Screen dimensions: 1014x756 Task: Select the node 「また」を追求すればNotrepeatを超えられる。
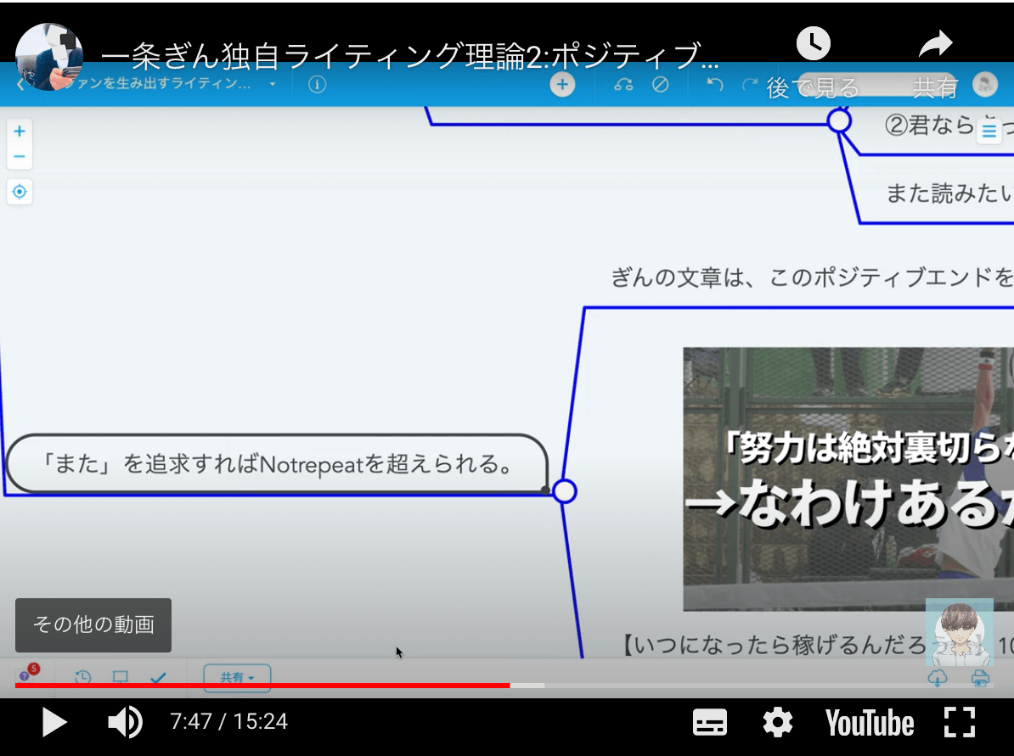[277, 464]
